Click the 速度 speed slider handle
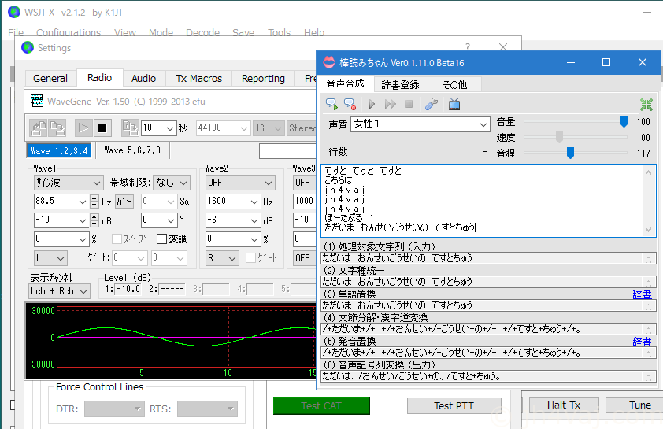This screenshot has width=663, height=429. coord(559,138)
